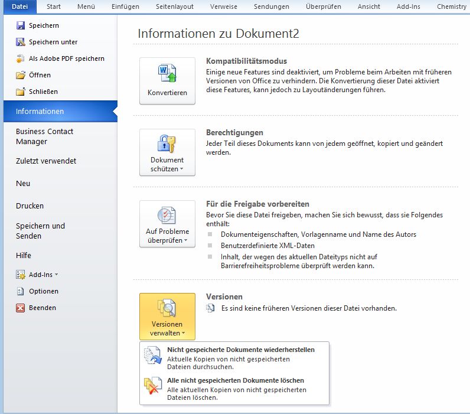Expand the Dokument schützen dropdown
Viewport: 470px width, 414px height.
click(x=167, y=152)
